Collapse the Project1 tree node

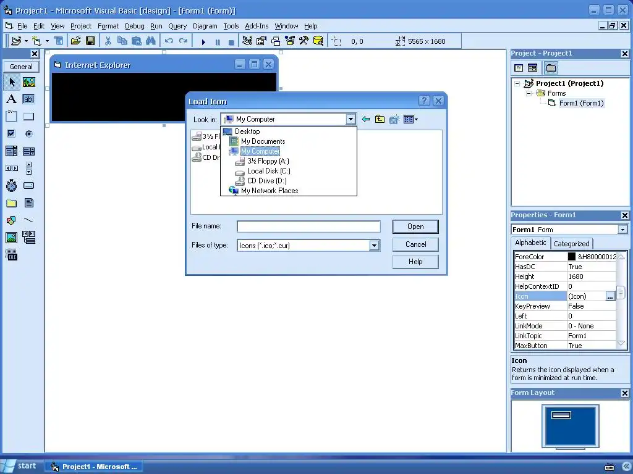(x=517, y=84)
